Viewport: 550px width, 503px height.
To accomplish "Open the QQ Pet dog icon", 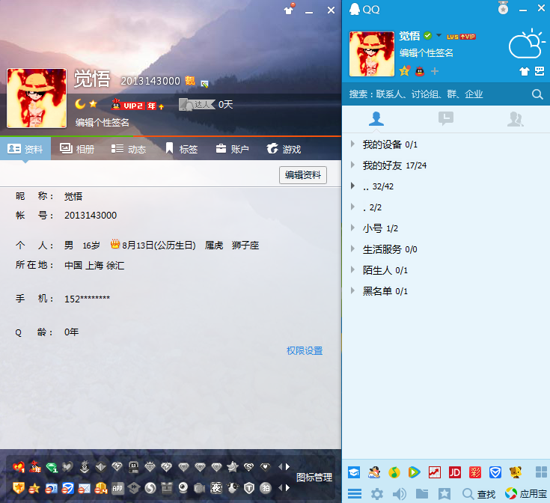I will (x=516, y=472).
